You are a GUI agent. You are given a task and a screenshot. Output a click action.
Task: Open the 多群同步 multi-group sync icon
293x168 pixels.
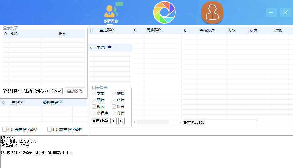pyautogui.click(x=111, y=13)
